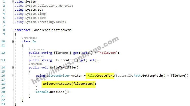190x106 pixels.
Task: Click the class name Bu
Action: [34, 41]
